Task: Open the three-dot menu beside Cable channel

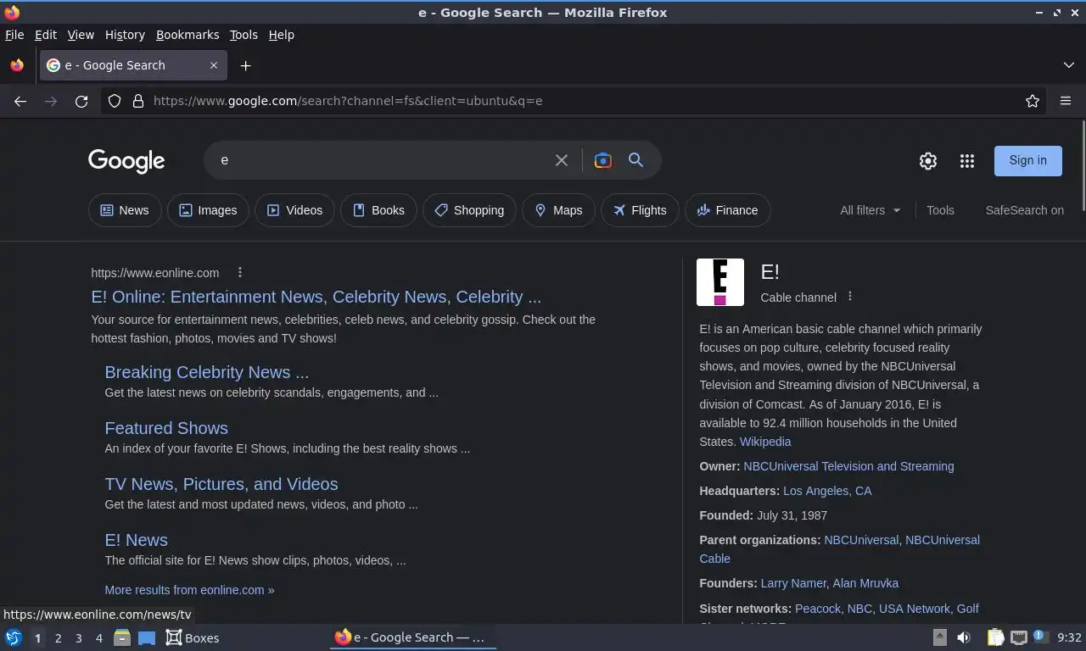Action: 850,297
